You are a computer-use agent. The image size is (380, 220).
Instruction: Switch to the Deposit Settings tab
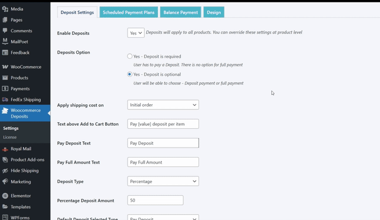click(77, 12)
